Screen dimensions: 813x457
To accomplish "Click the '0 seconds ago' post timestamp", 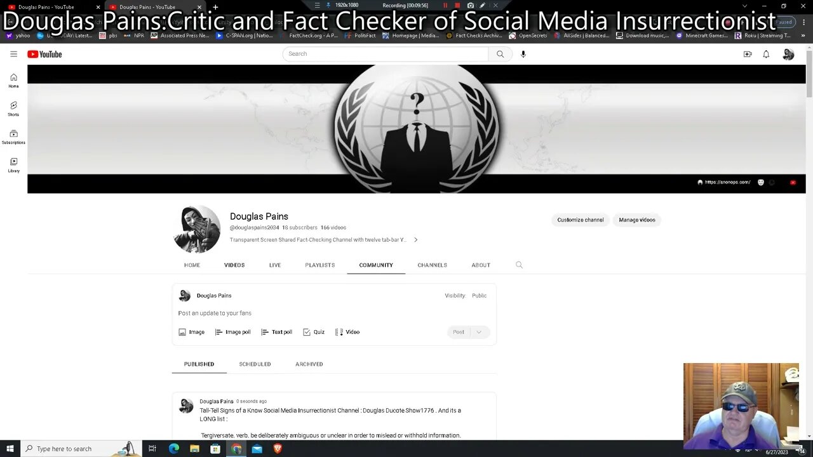I will pyautogui.click(x=252, y=401).
